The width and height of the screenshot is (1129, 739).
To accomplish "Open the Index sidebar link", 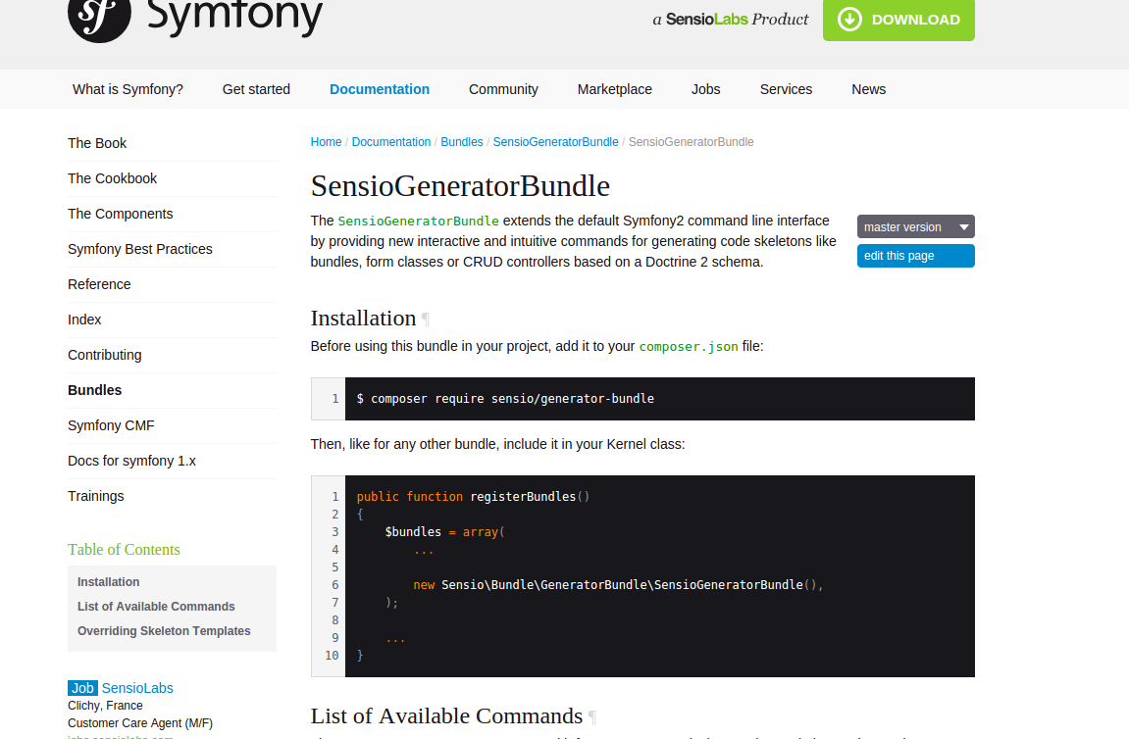I will tap(84, 320).
